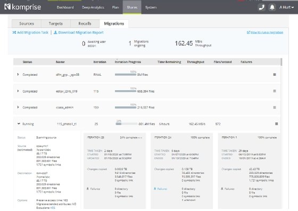Click 24% progress bar of 115_photo1_t1
The width and height of the screenshot is (298, 211).
tap(126, 124)
